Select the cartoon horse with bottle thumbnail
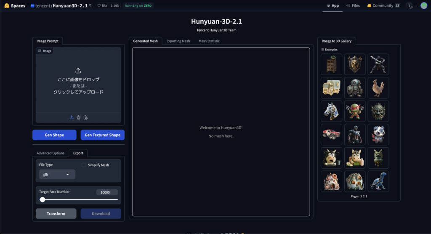 click(355, 158)
